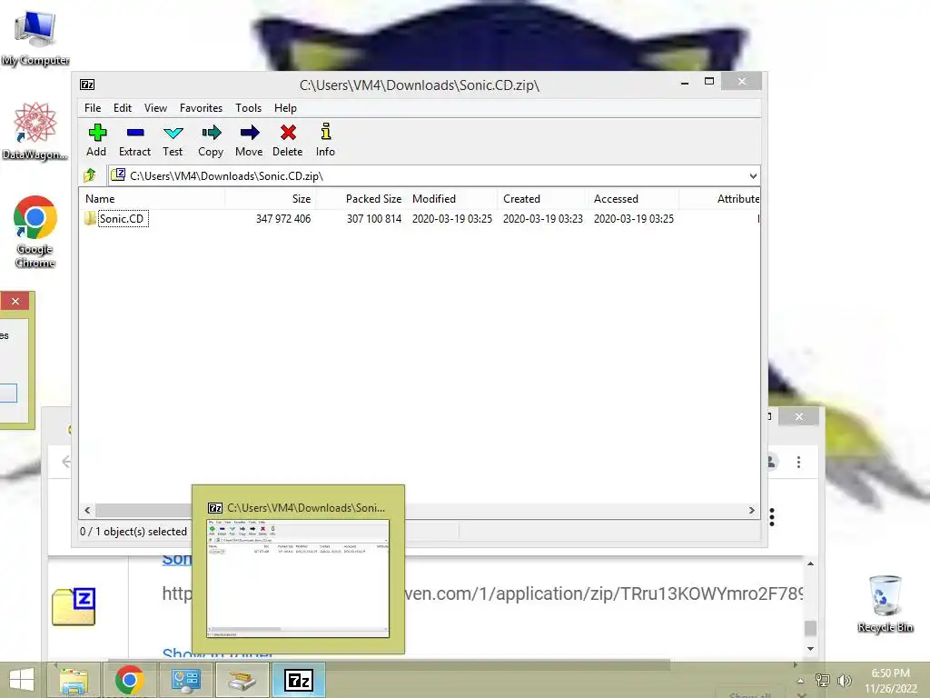Open Chrome's three-dot menu

click(799, 462)
